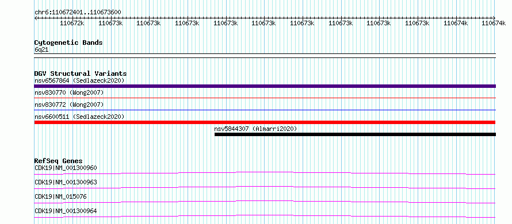Click the CDK19|NM_015076 transcript label
Image resolution: width=512 pixels, height=224 pixels.
[60, 196]
